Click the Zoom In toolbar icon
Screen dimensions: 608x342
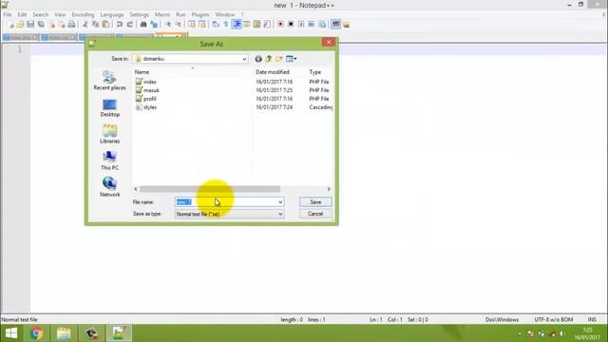click(x=168, y=25)
